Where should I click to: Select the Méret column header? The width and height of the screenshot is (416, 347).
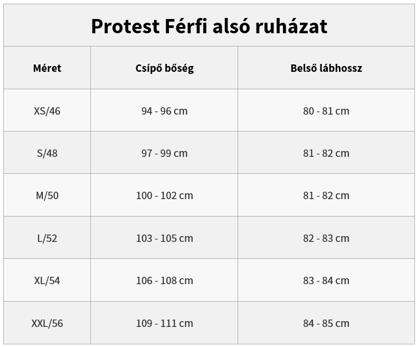[47, 68]
